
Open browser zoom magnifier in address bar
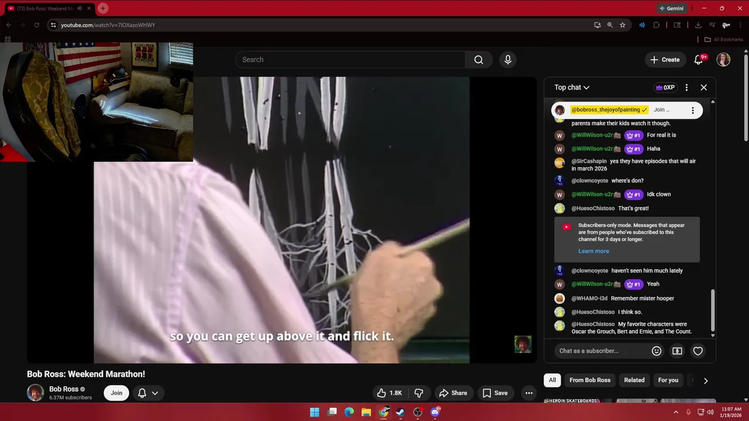pyautogui.click(x=610, y=25)
